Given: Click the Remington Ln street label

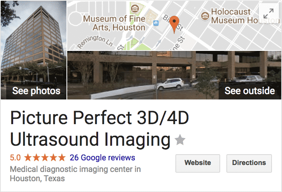Looking at the screenshot, I should tap(95, 42).
